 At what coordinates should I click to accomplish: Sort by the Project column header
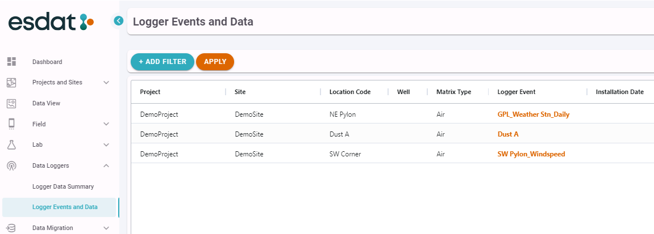(150, 92)
